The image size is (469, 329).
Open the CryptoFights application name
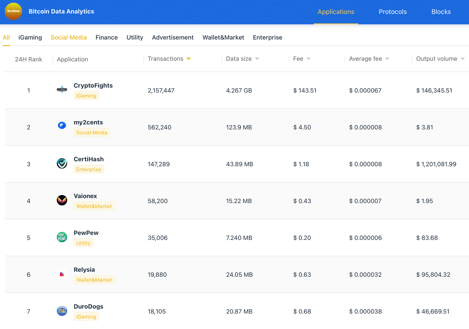(93, 85)
